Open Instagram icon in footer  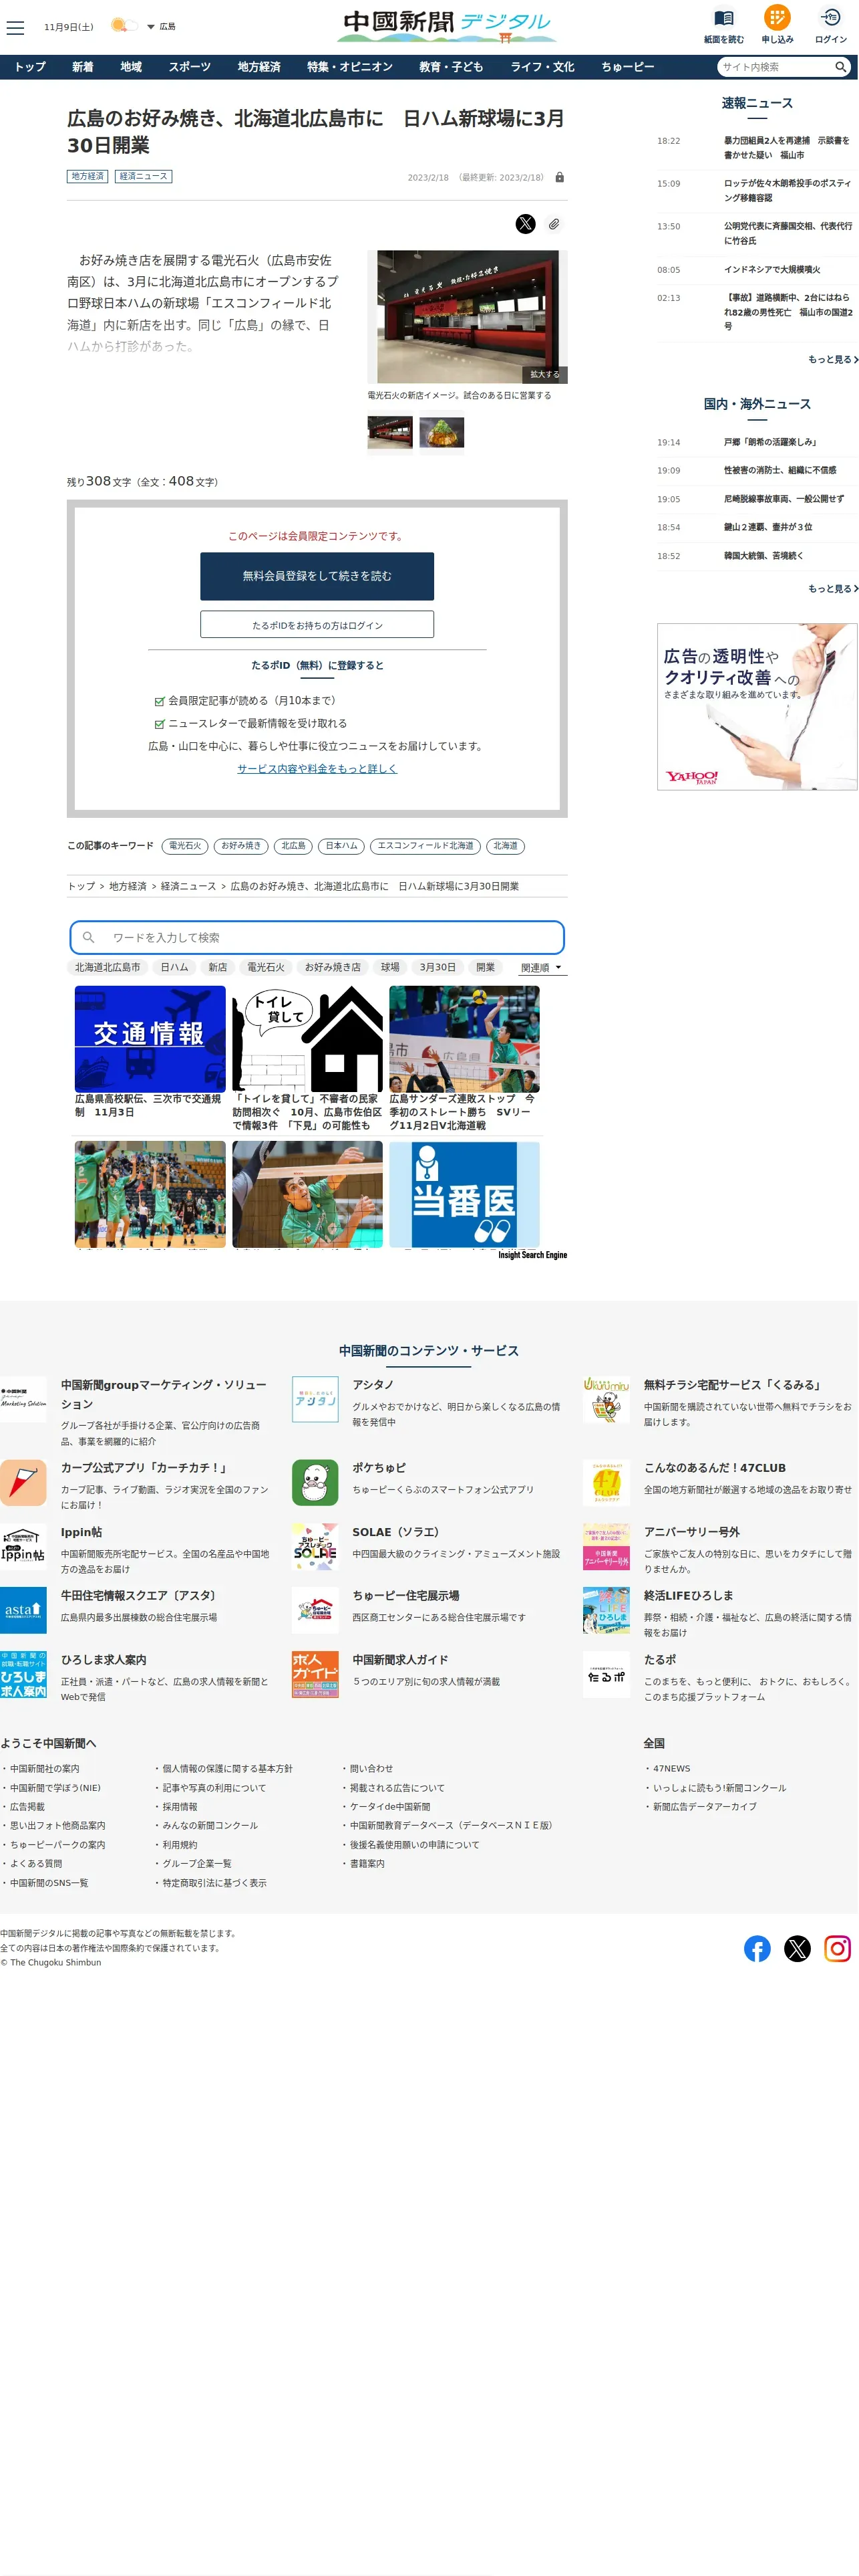click(x=837, y=1948)
